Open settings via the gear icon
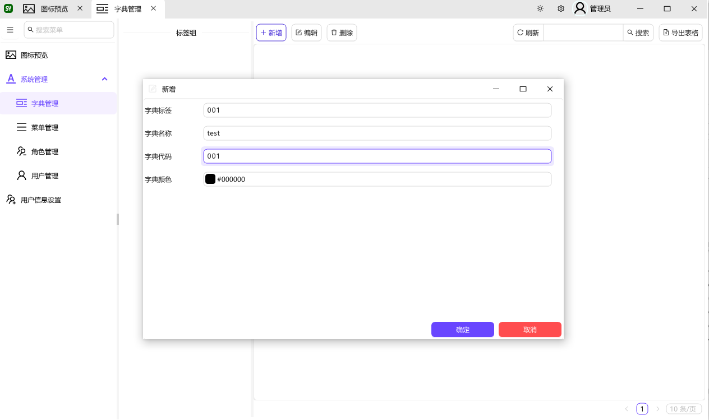Image resolution: width=709 pixels, height=420 pixels. point(560,8)
